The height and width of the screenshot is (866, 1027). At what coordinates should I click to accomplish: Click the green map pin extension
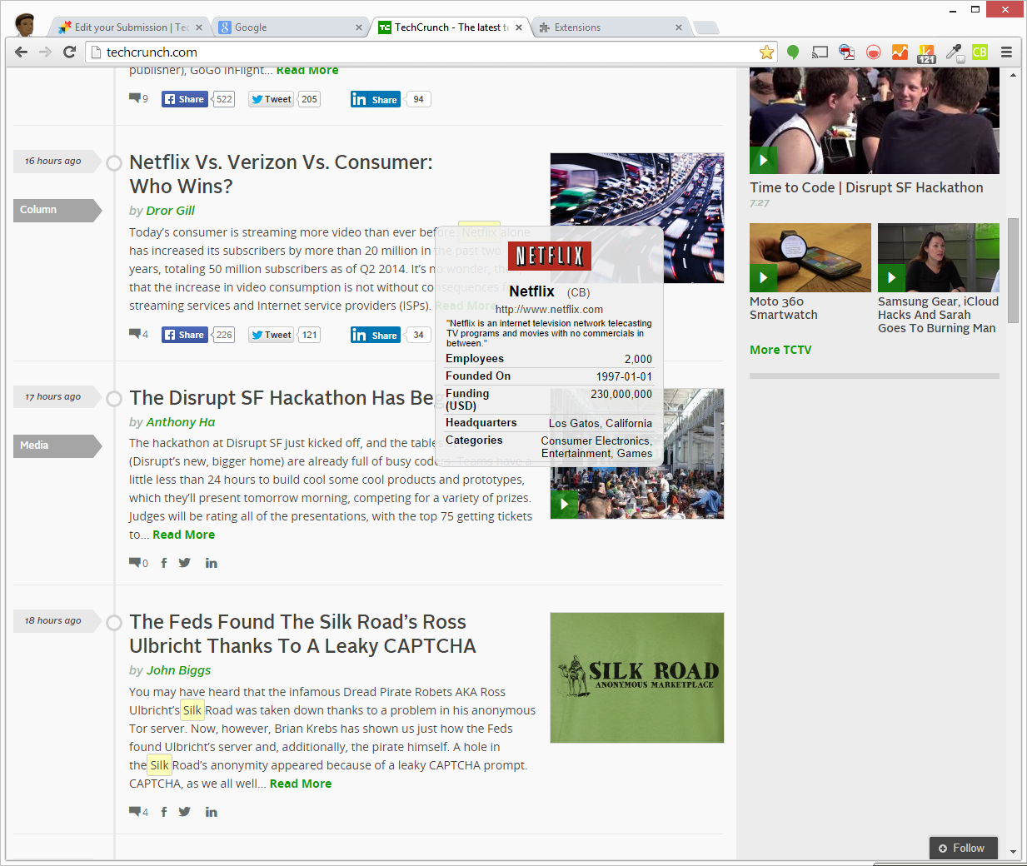pos(793,52)
